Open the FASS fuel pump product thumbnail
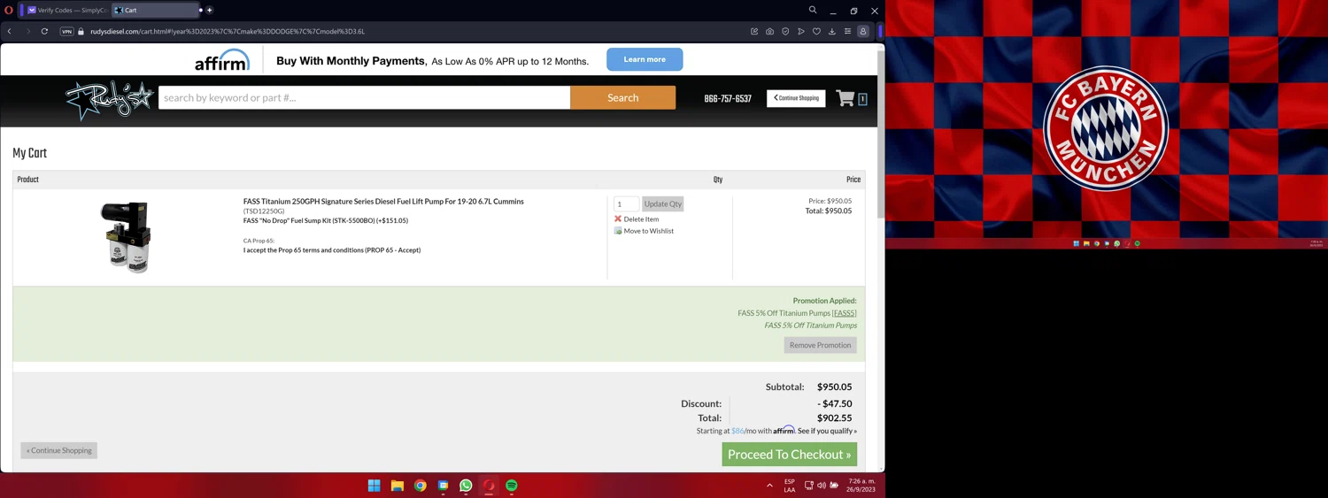 [x=126, y=237]
